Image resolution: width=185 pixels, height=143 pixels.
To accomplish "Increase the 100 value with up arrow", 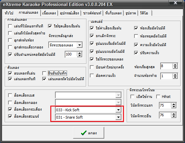I will point(80,53).
